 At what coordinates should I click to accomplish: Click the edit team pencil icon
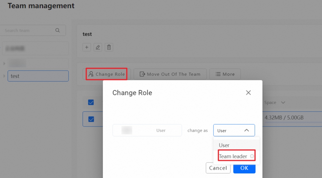[98, 47]
